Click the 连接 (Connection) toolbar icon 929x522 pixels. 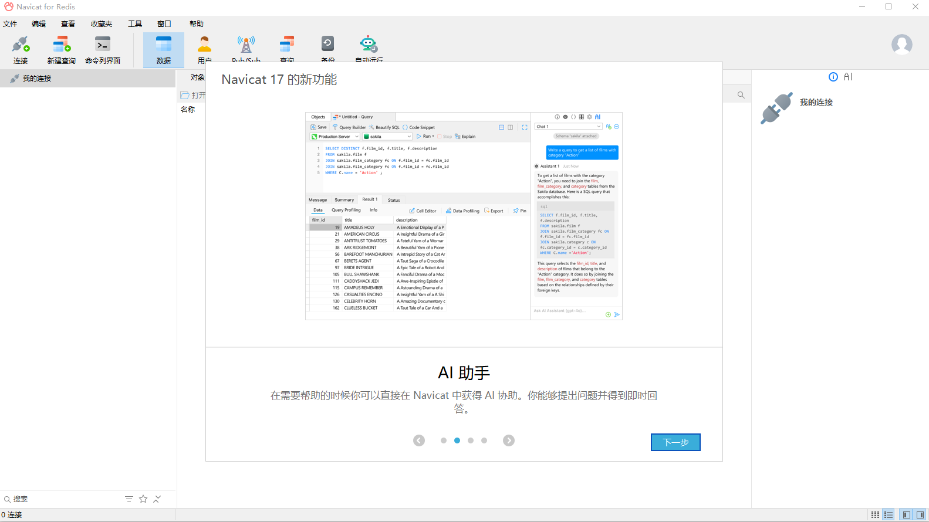click(x=21, y=50)
